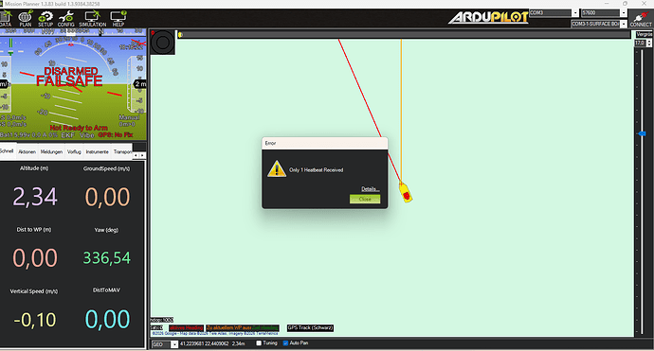Click the Altitude value 2,34
The image size is (654, 351).
(35, 197)
